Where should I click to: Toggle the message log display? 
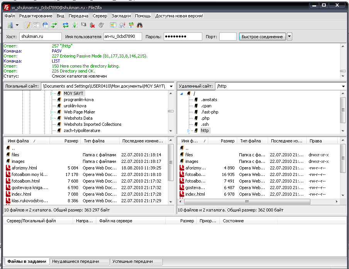coord(27,25)
